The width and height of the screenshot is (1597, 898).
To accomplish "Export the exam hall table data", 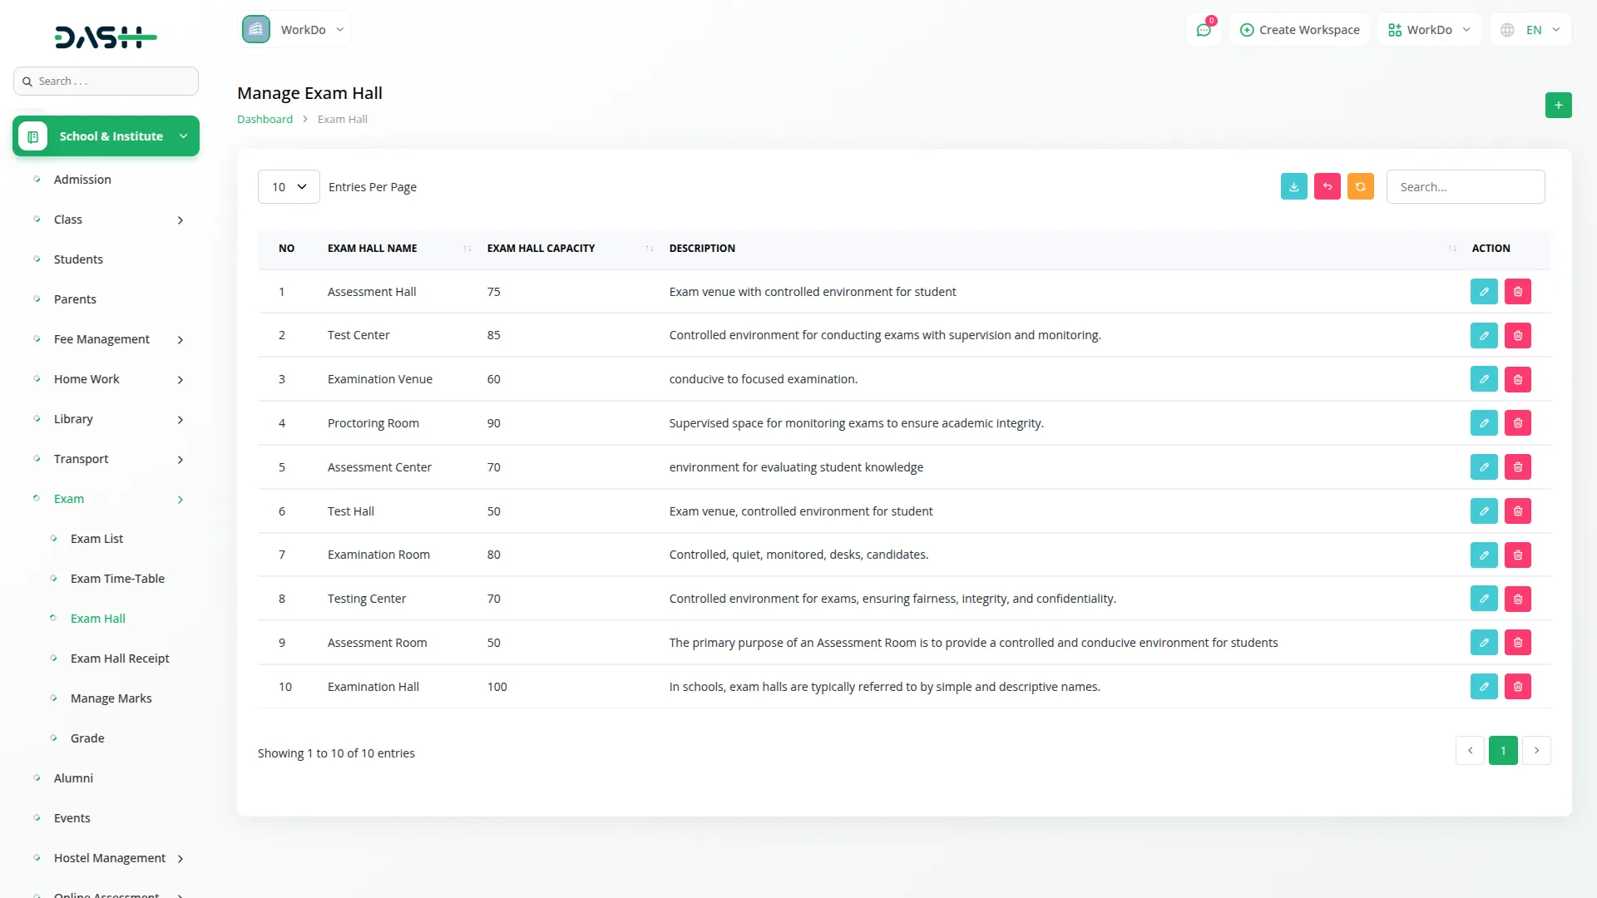I will point(1293,186).
